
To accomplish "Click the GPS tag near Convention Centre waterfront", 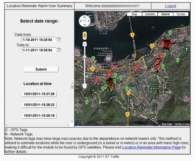I will (x=93, y=59).
